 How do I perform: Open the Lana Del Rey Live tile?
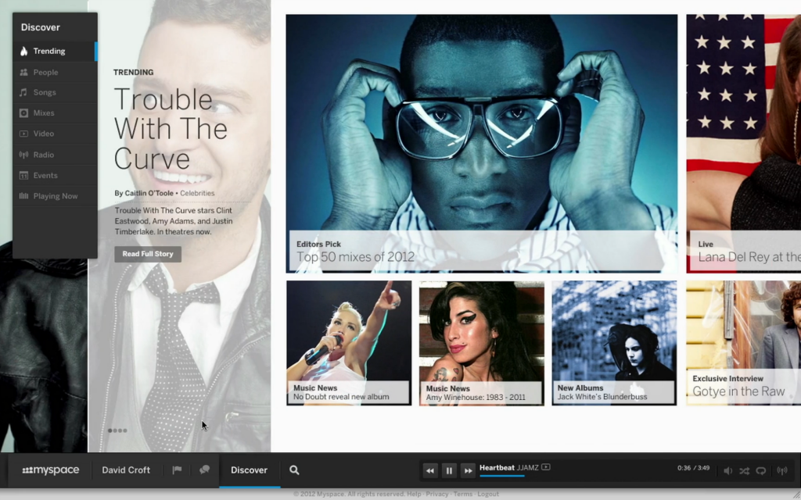click(x=744, y=144)
